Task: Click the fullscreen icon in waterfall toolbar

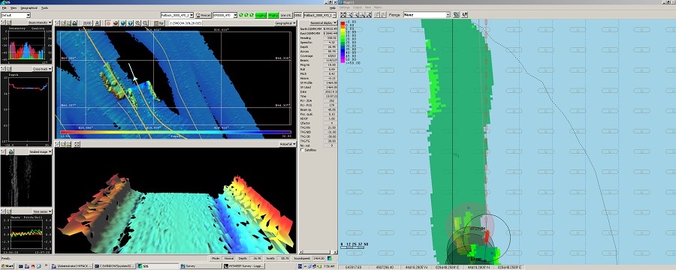Action: point(77,144)
